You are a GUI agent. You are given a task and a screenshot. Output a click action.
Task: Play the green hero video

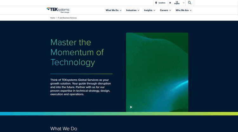(x=131, y=107)
